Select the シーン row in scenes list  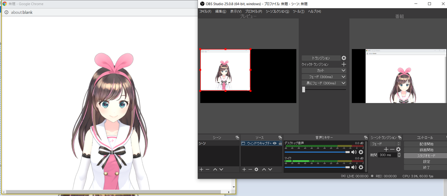click(x=219, y=143)
